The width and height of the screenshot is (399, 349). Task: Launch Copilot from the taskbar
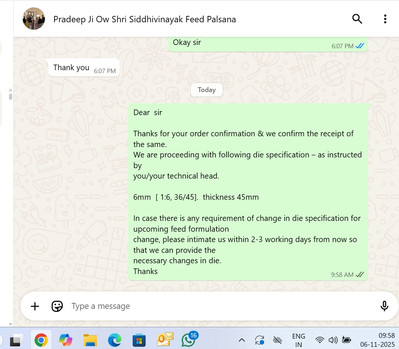point(66,340)
